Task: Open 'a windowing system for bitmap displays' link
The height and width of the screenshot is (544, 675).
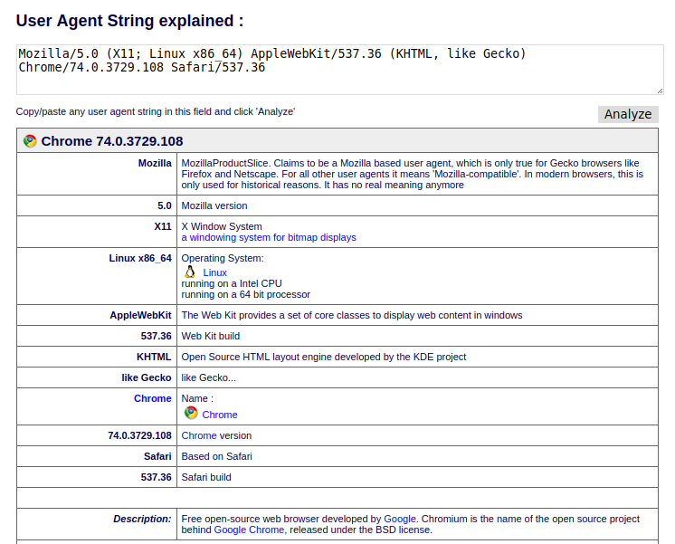Action: coord(269,237)
